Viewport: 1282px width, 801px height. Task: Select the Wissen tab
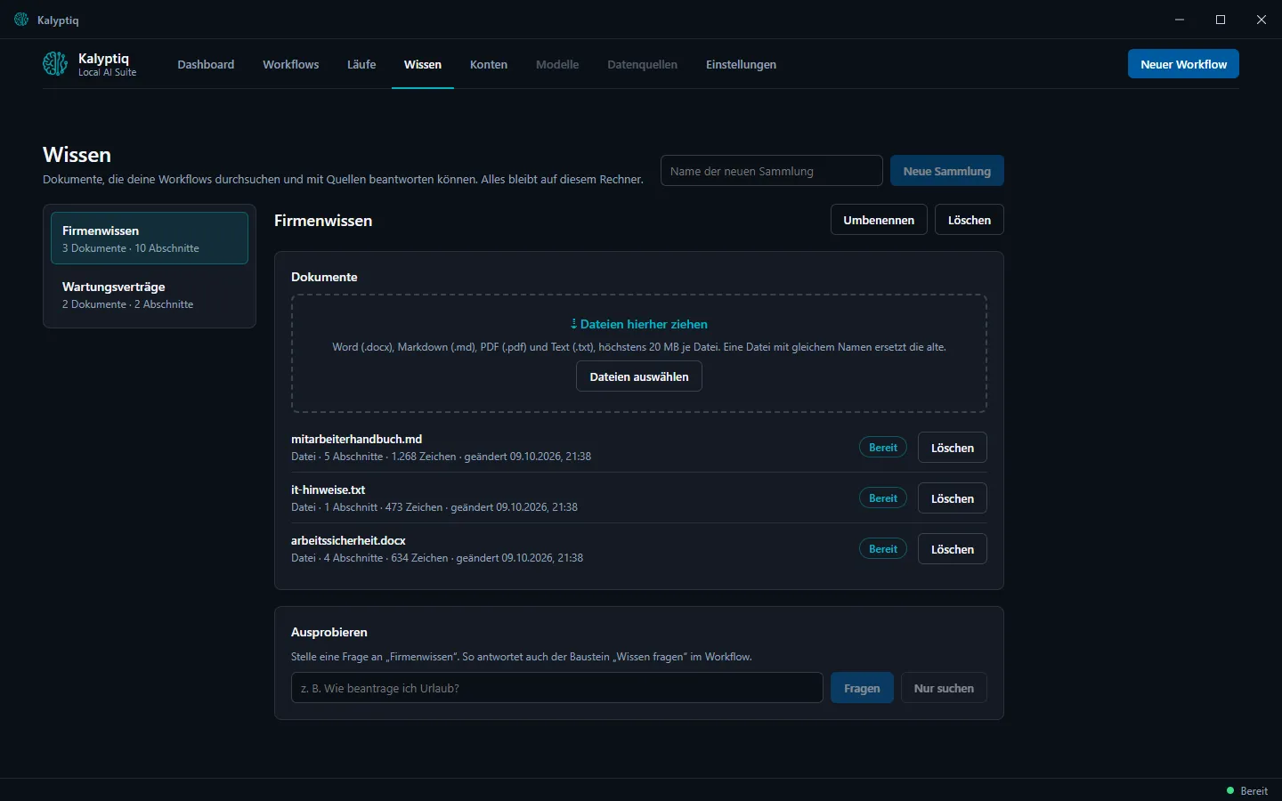[423, 64]
